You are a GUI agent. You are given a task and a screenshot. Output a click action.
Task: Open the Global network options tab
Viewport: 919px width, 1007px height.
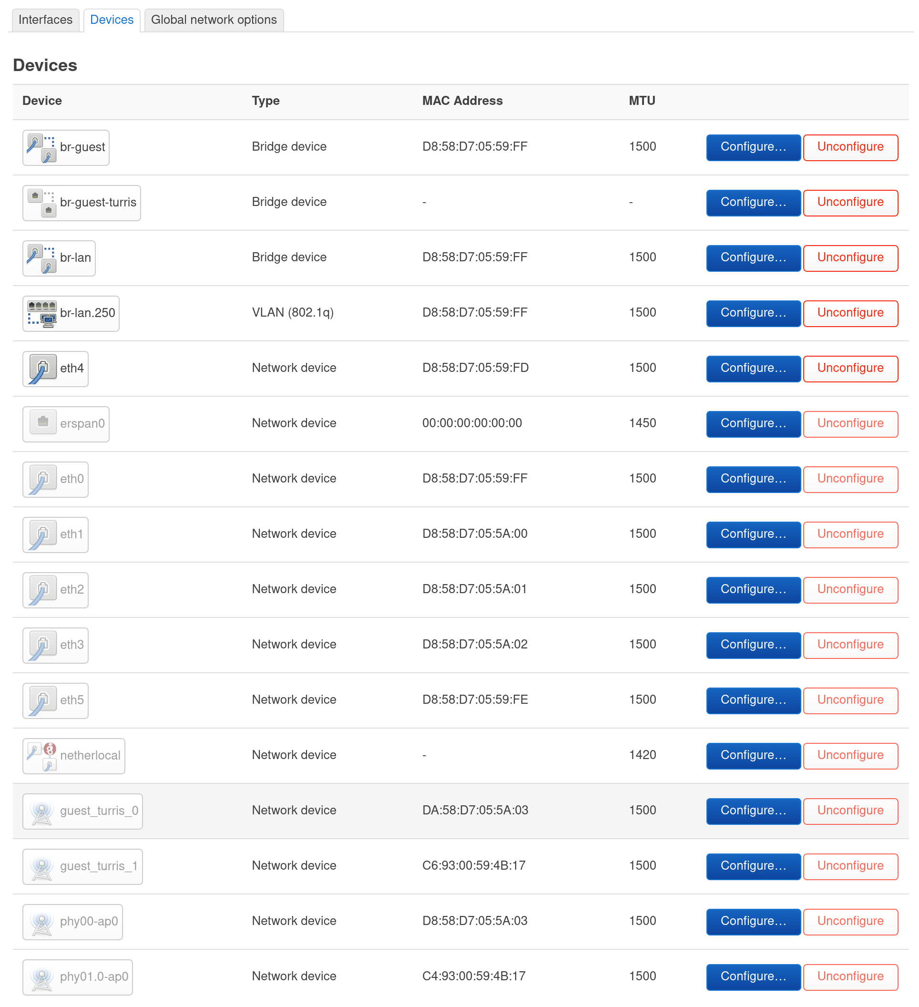213,20
